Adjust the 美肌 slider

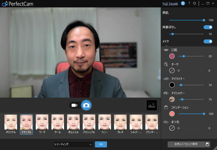[187, 20]
